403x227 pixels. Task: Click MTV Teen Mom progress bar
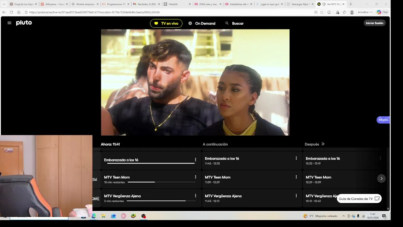point(161,182)
